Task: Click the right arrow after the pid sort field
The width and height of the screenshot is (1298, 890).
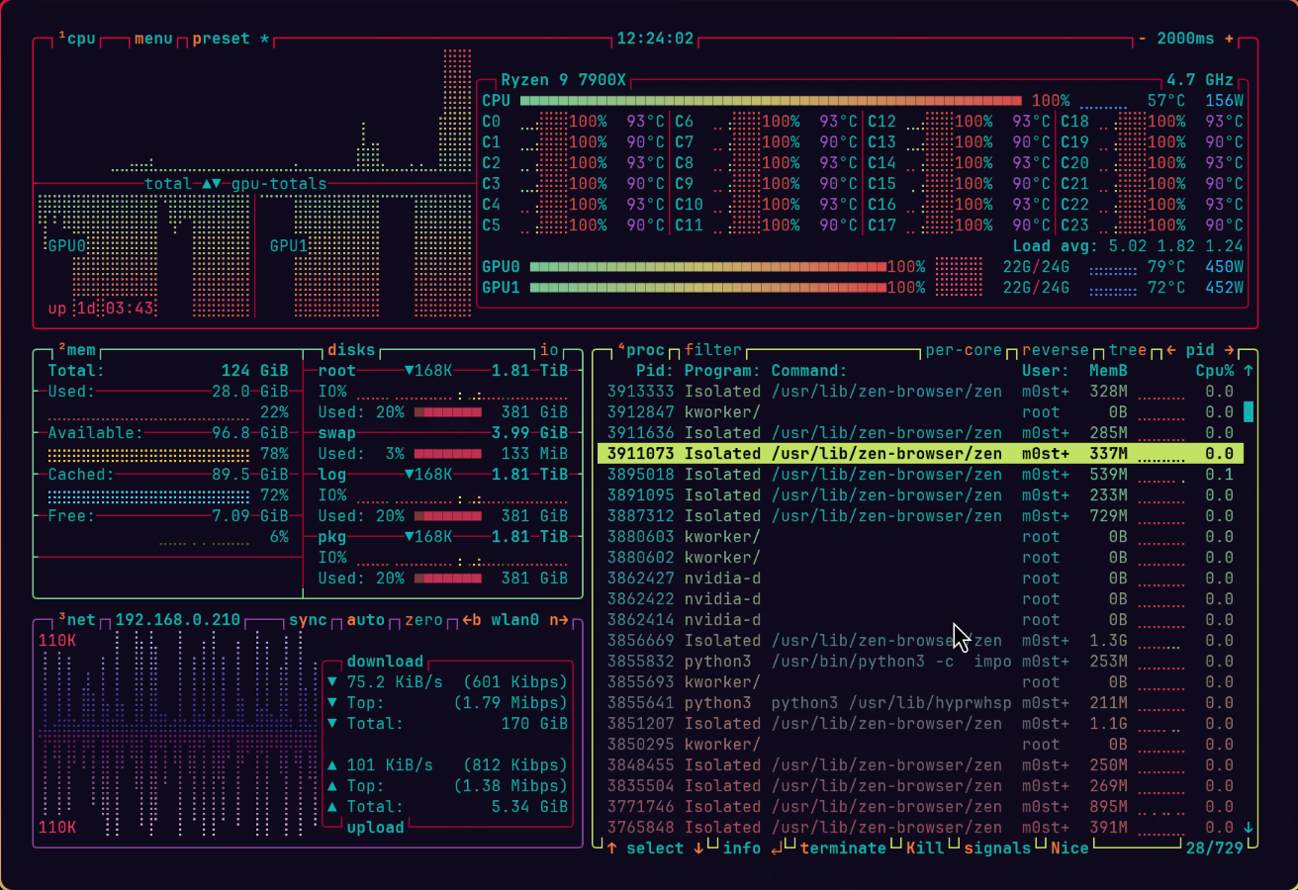Action: point(1230,350)
